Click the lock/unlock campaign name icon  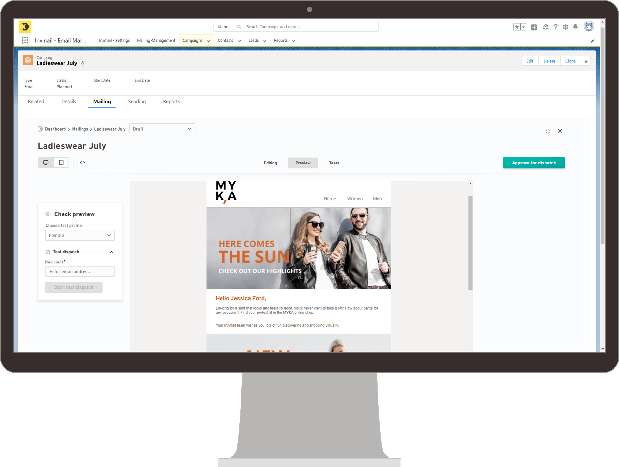coord(84,63)
